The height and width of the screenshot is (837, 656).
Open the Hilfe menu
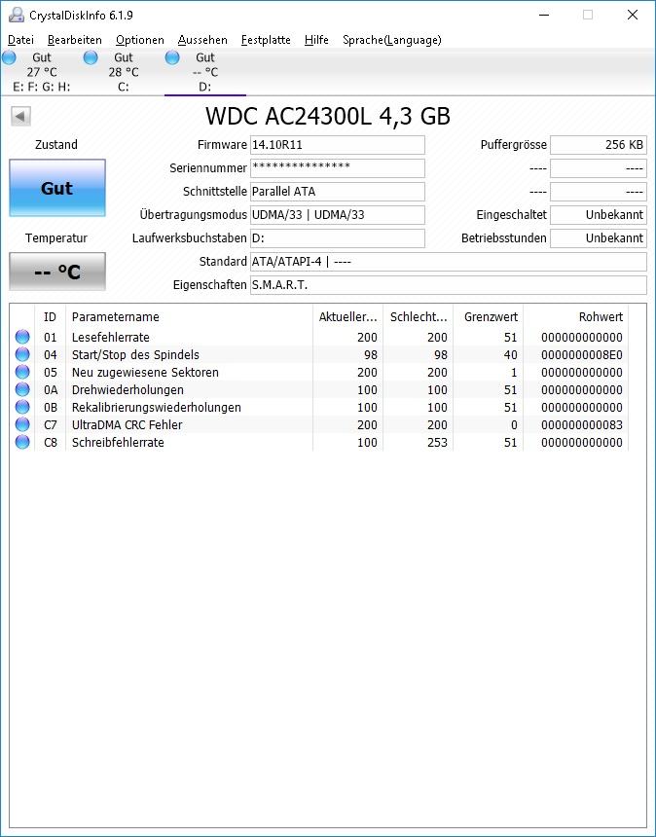(316, 40)
